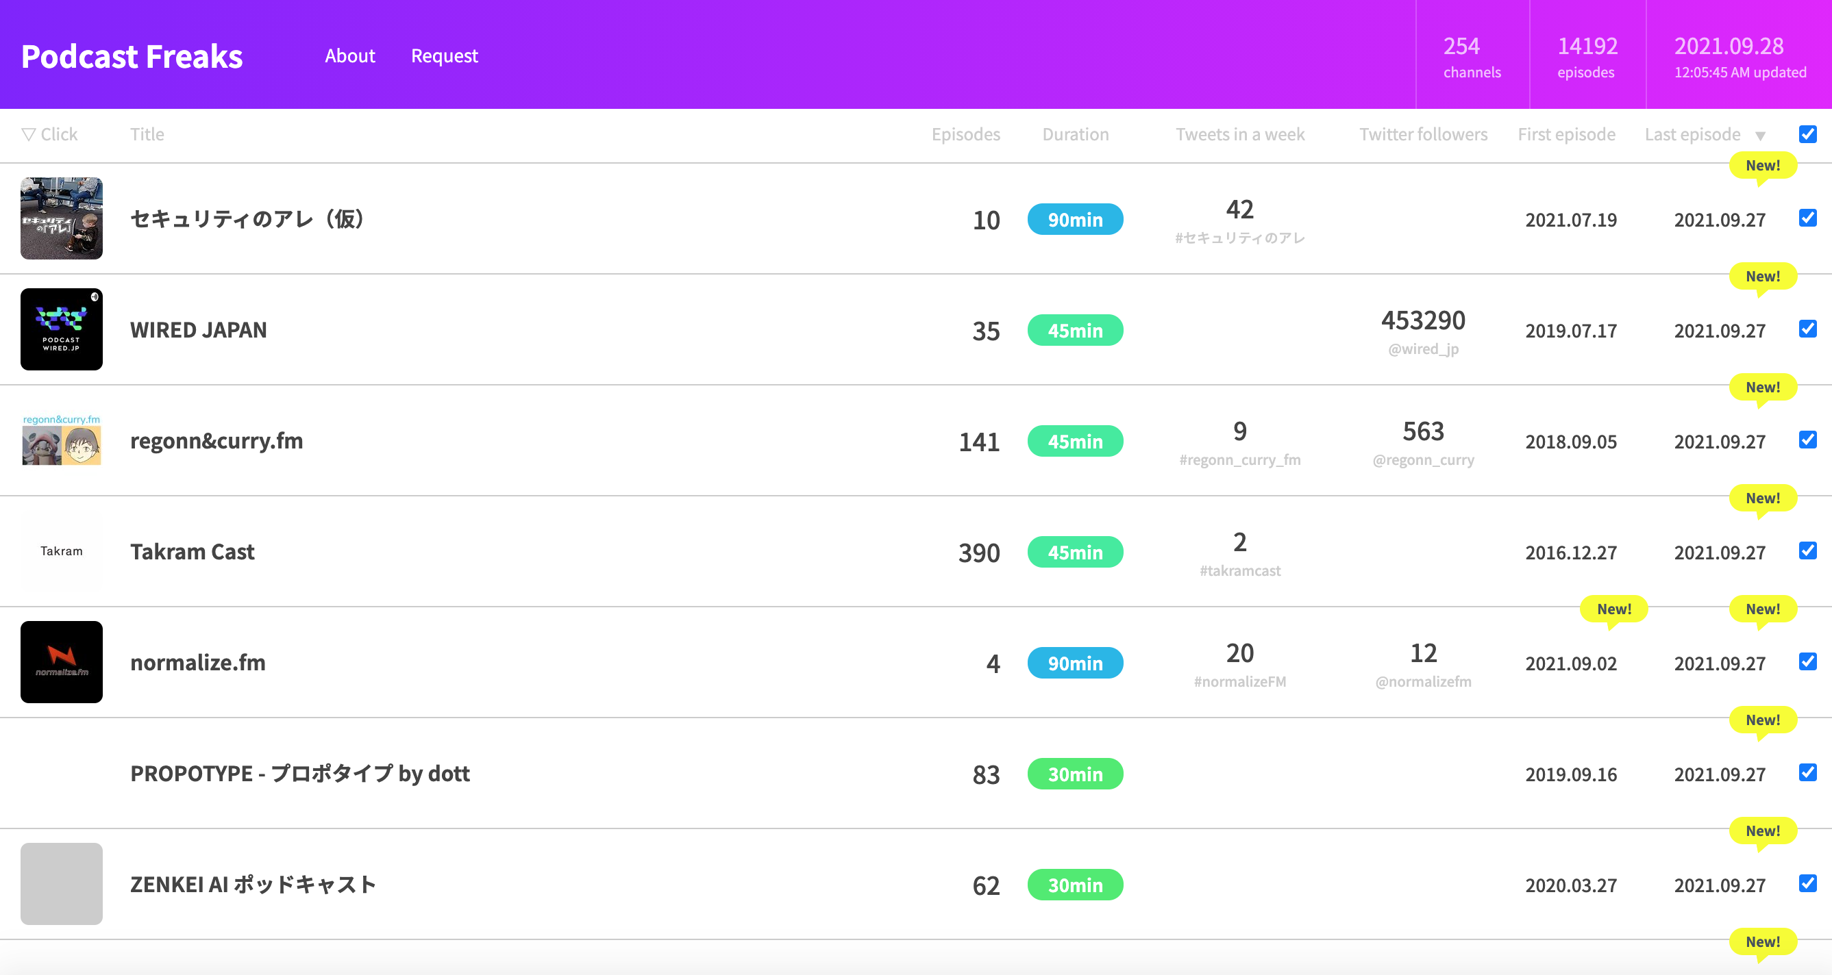This screenshot has width=1832, height=975.
Task: Sort by Twitter followers column
Action: click(x=1423, y=134)
